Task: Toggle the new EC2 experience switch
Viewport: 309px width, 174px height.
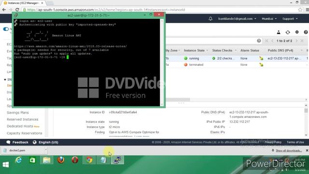Action: click(6, 29)
